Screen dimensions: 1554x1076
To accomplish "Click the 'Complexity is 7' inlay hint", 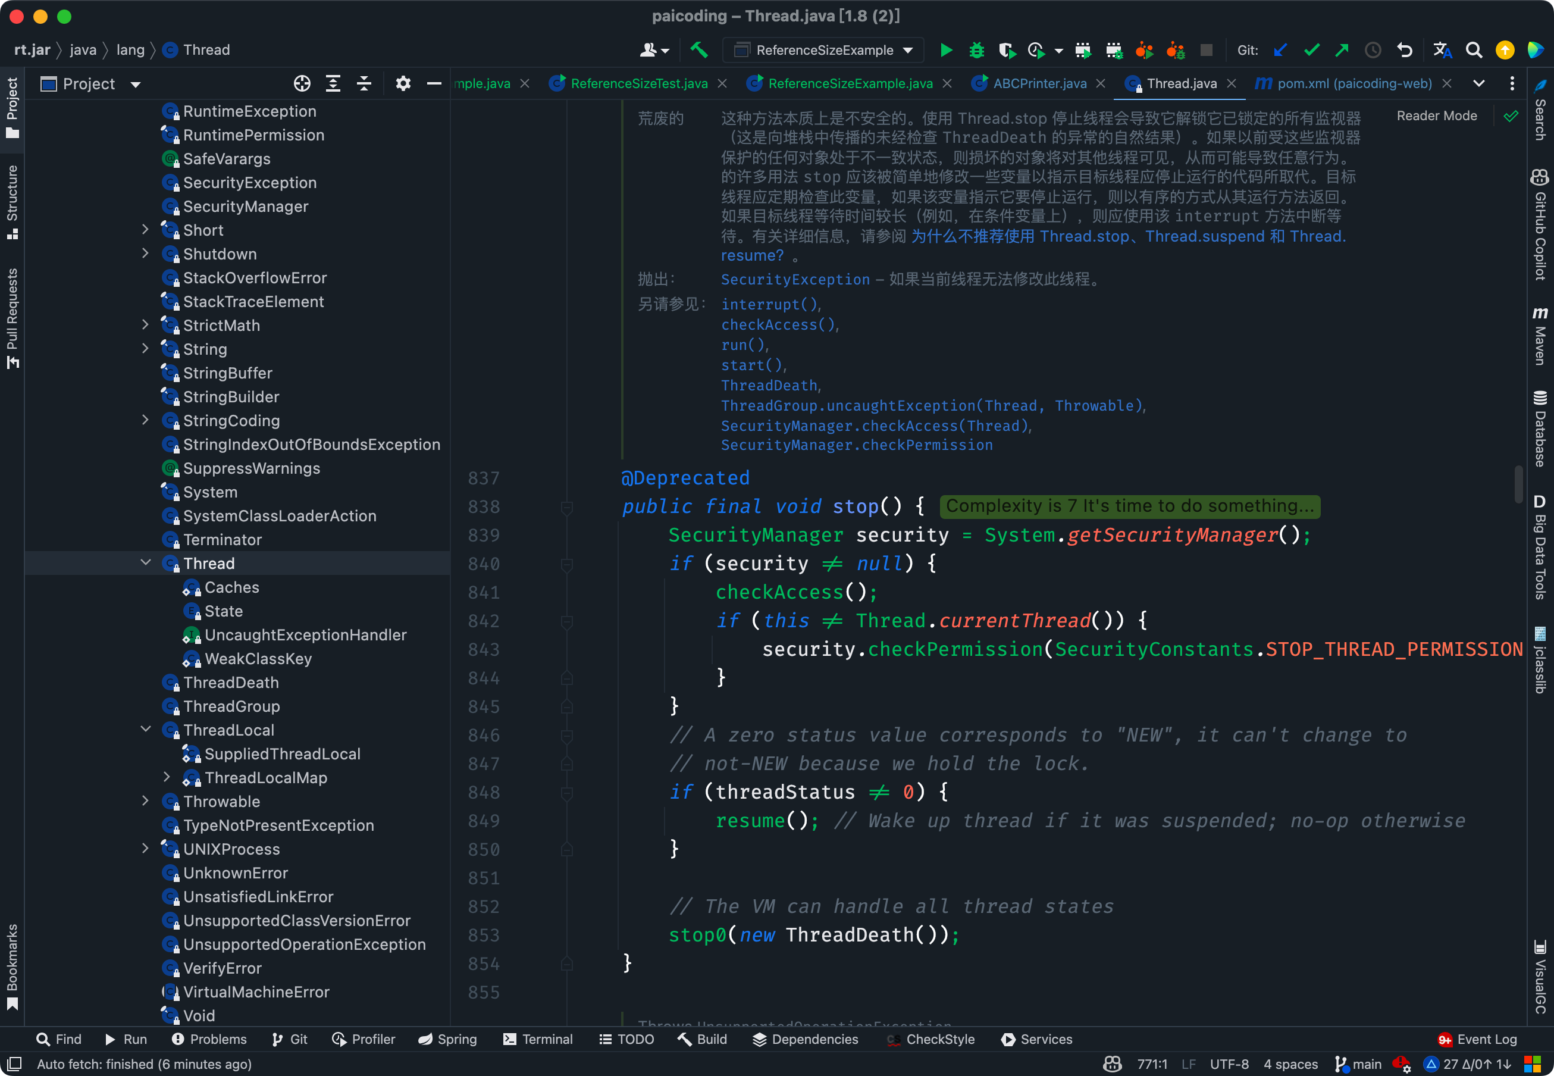I will (x=1129, y=506).
